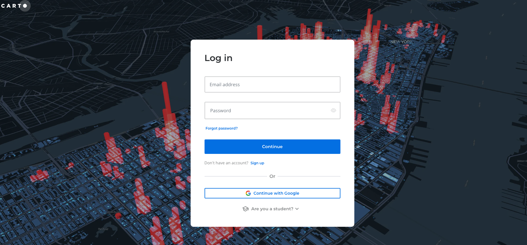Click the graduation cap student icon
The width and height of the screenshot is (527, 245).
(245, 209)
